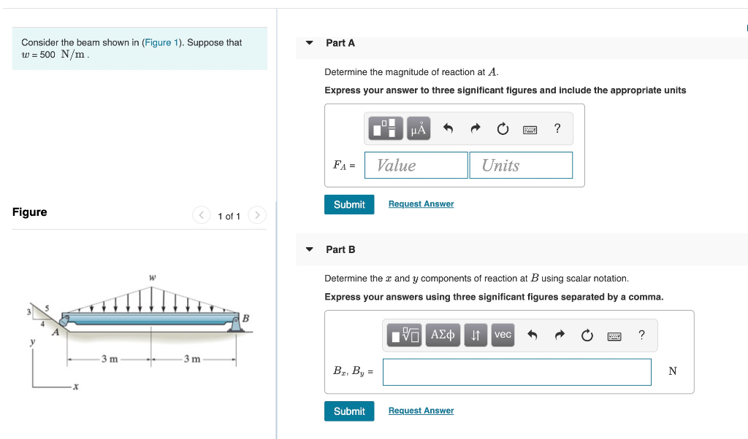Open the Figure 1 link
Image resolution: width=748 pixels, height=439 pixels.
161,42
